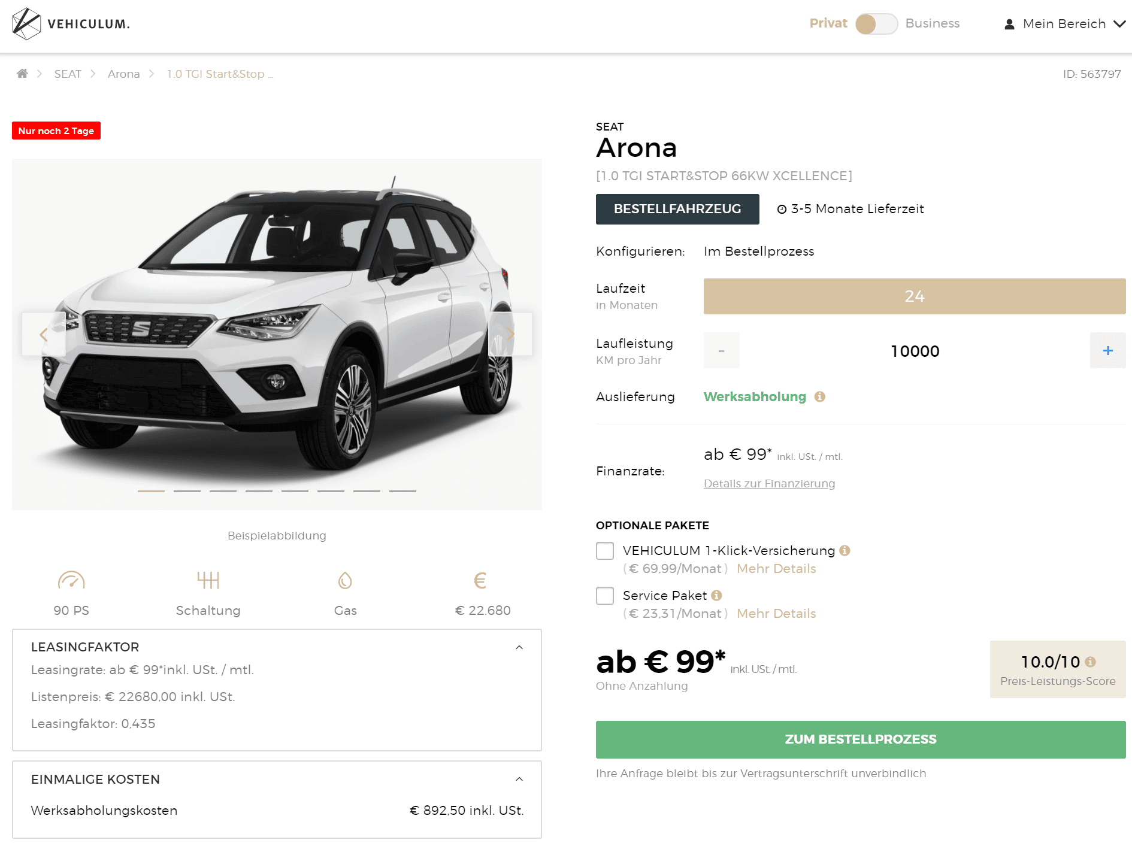The width and height of the screenshot is (1132, 849).
Task: Click info icon on Preis-Leistungs-Score
Action: (x=1090, y=662)
